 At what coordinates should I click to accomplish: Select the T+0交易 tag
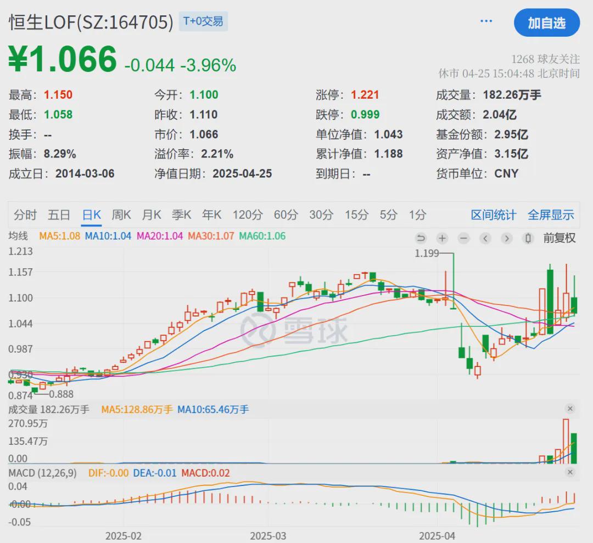click(x=203, y=21)
